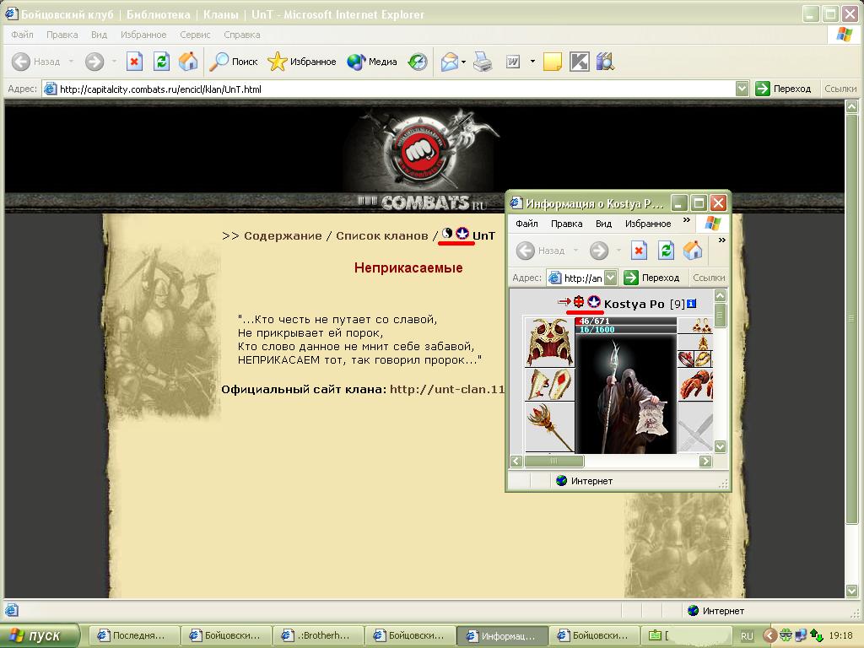Open dropdown arrow beside Word edit icon
Screen dimensions: 864x648
[x=532, y=61]
